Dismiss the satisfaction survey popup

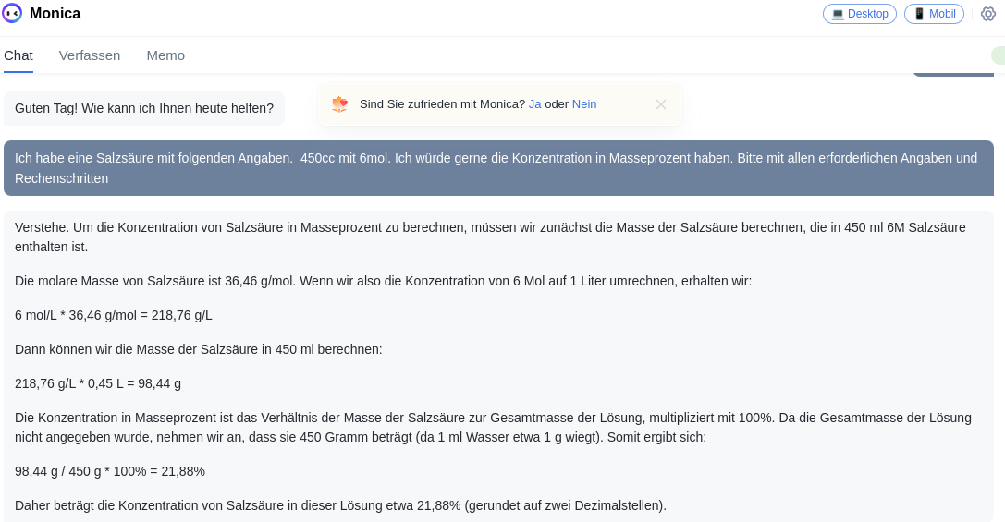[661, 104]
